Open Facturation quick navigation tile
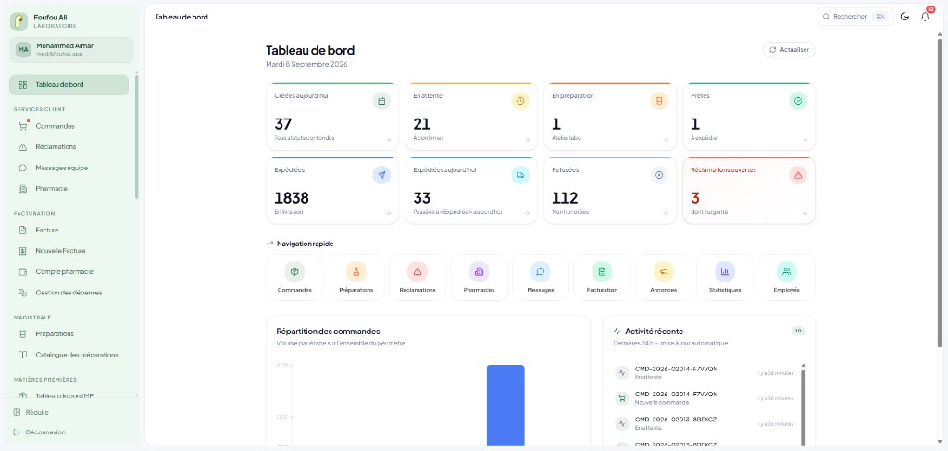The image size is (948, 451). pos(602,277)
